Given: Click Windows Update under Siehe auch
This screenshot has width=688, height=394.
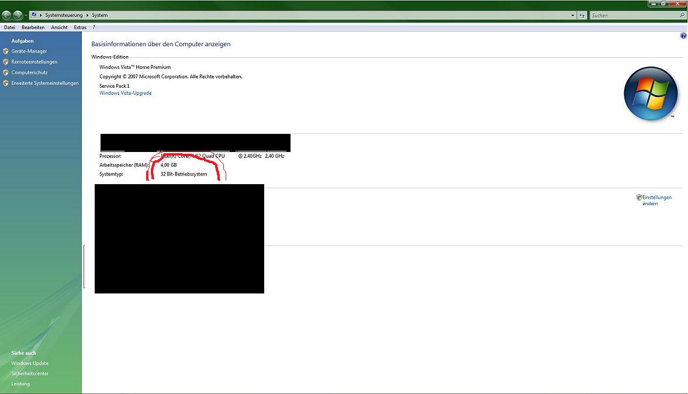Looking at the screenshot, I should 30,363.
